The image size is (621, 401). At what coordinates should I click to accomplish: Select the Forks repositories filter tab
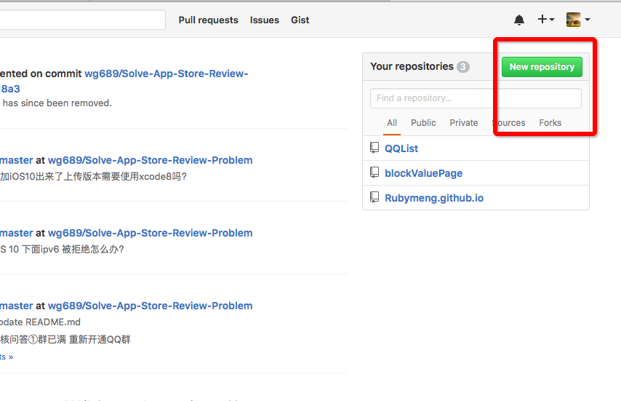coord(550,123)
